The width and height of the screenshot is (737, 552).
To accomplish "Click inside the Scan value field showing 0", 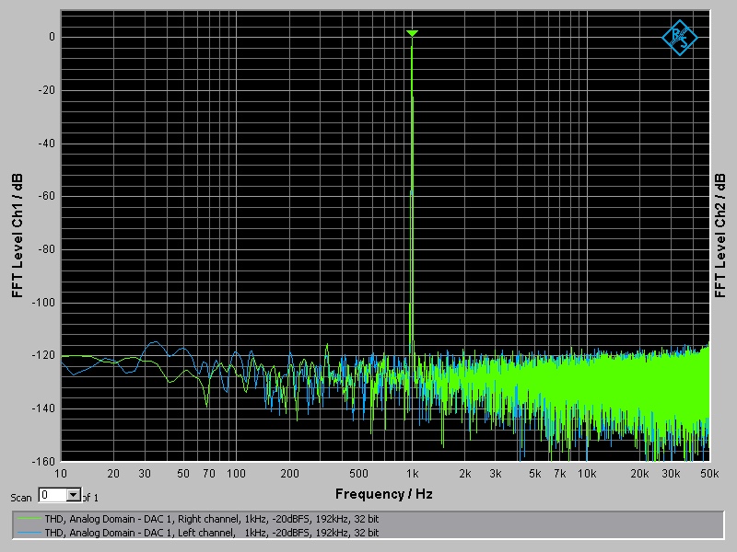I will click(x=53, y=495).
